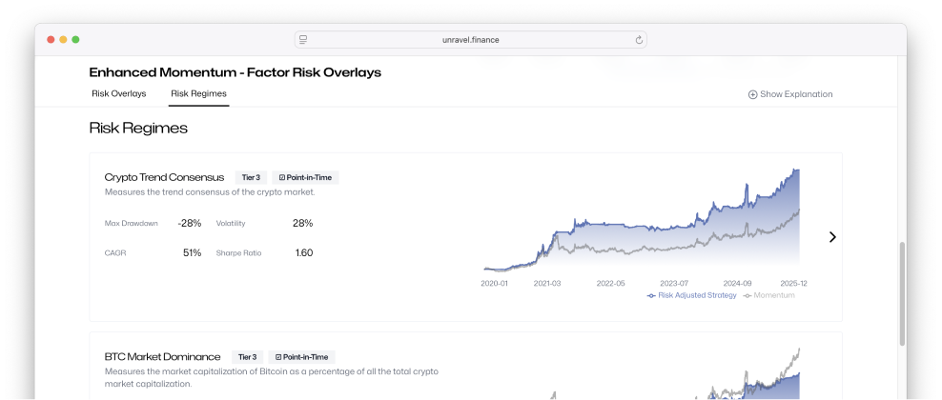Click the plus icon beside Show Explanation
The height and width of the screenshot is (400, 942).
coord(752,94)
